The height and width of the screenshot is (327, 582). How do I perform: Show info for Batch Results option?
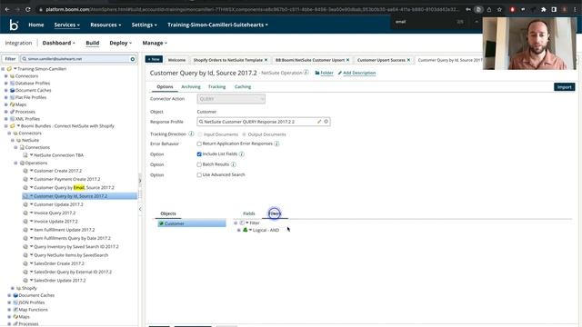234,164
